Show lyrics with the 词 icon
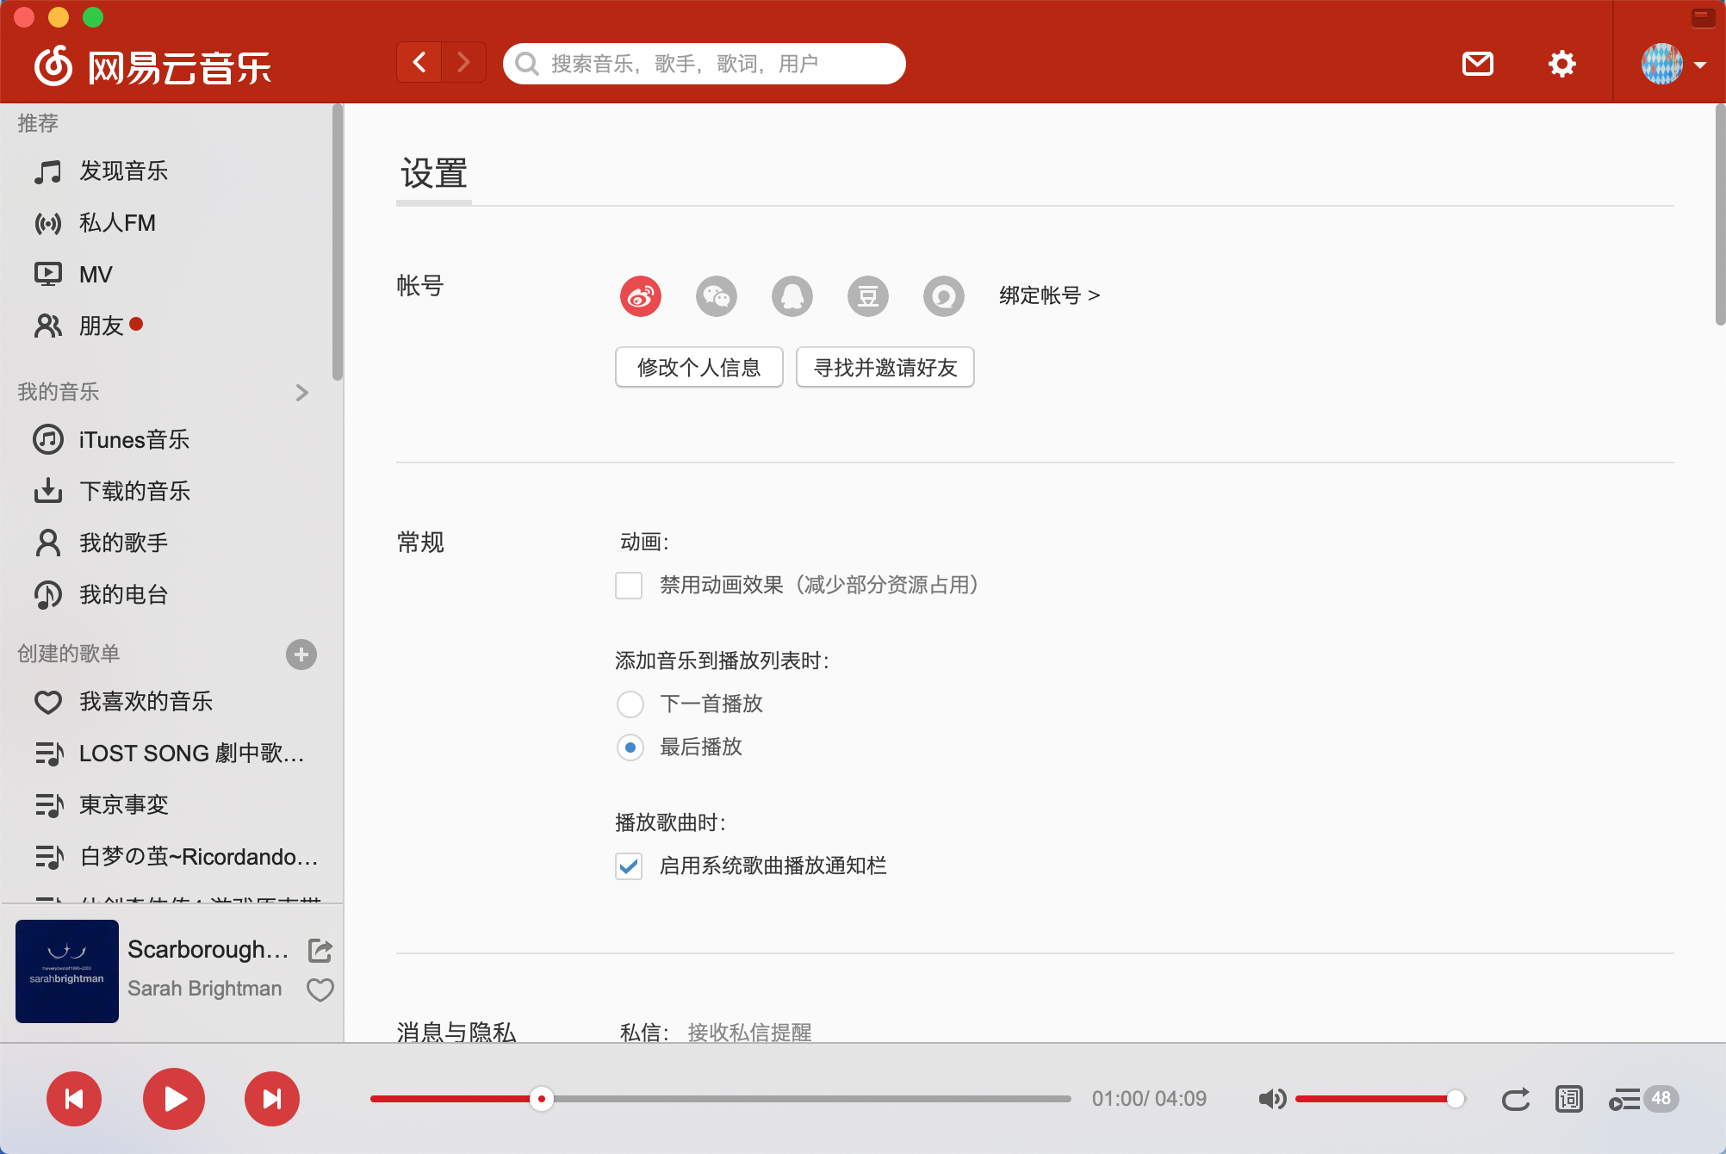The height and width of the screenshot is (1154, 1726). [1569, 1099]
